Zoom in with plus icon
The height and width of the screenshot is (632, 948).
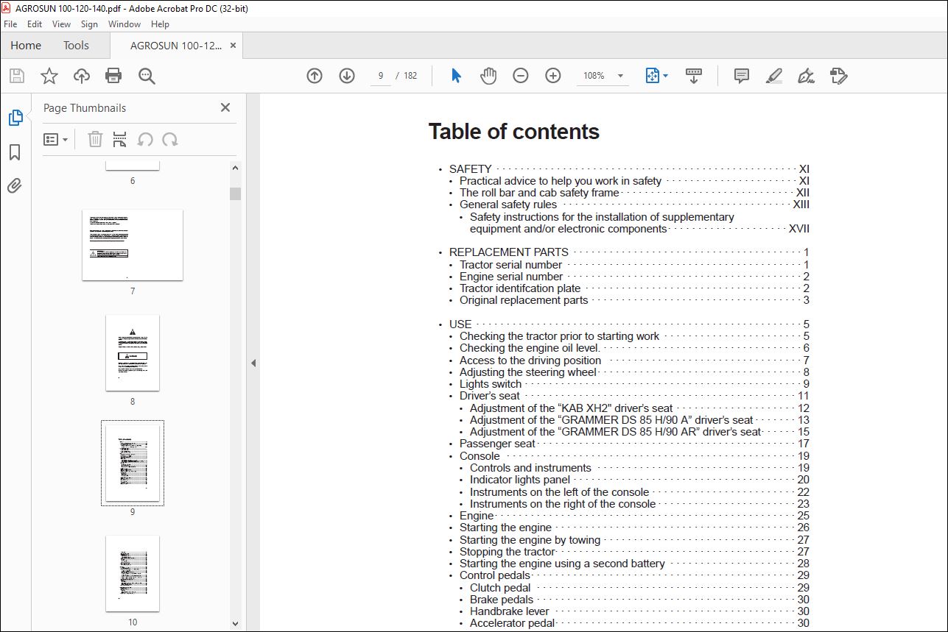(553, 76)
